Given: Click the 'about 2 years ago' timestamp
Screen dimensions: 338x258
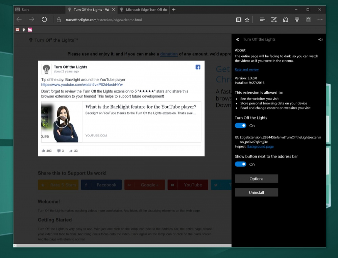Looking at the screenshot, I should click(x=66, y=71).
